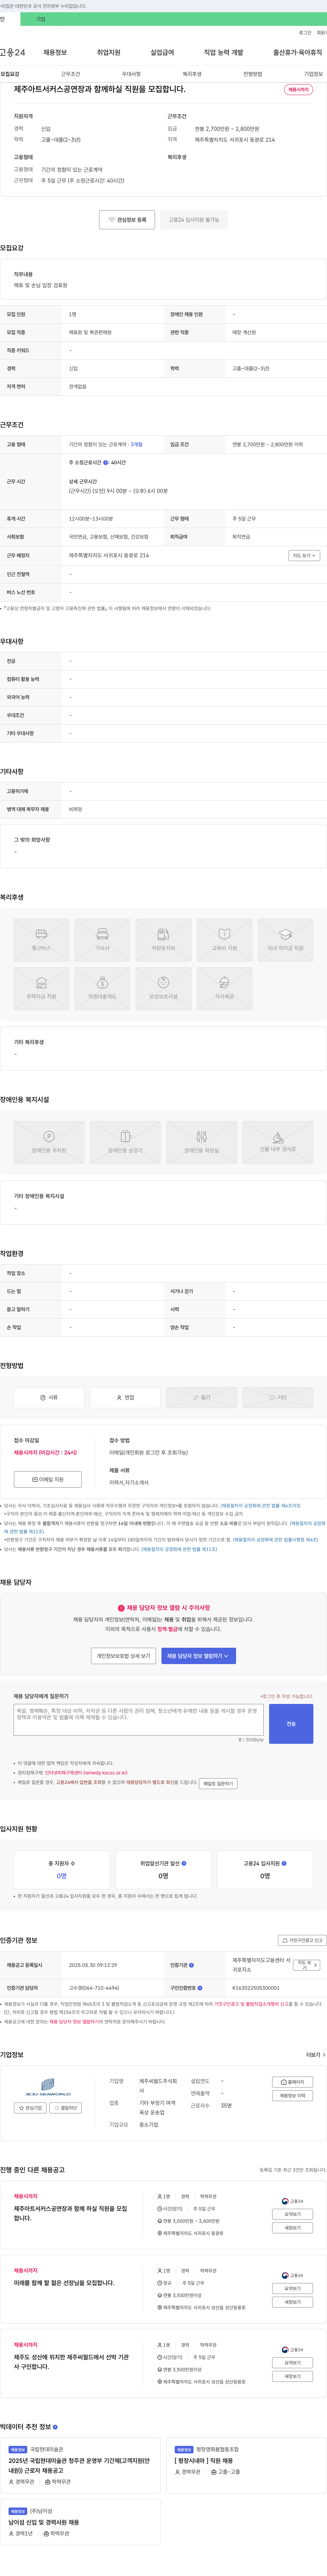Viewport: 327px width, 2576px height.
Task: Click info icon beside 고용24 입사지원
Action: pos(284,1863)
